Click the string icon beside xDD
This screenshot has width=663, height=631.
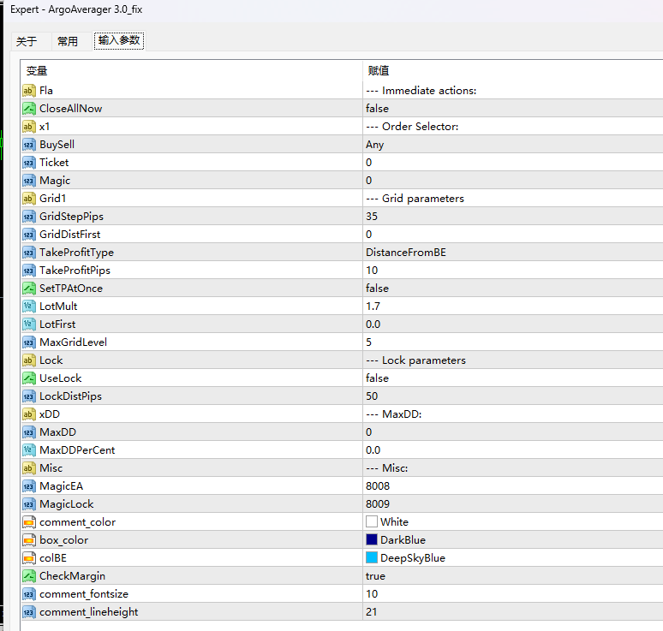click(x=29, y=414)
